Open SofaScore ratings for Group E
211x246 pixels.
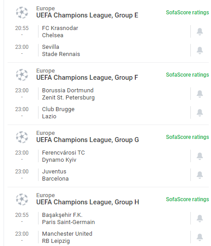click(187, 13)
